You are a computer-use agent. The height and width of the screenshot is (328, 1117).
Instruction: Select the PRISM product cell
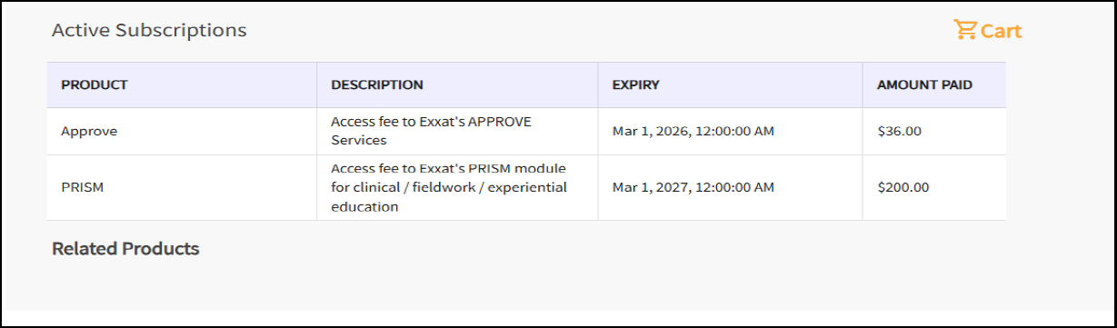coord(81,187)
